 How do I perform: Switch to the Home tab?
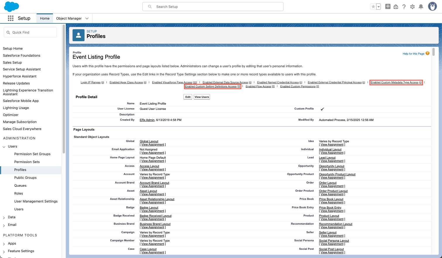click(45, 18)
